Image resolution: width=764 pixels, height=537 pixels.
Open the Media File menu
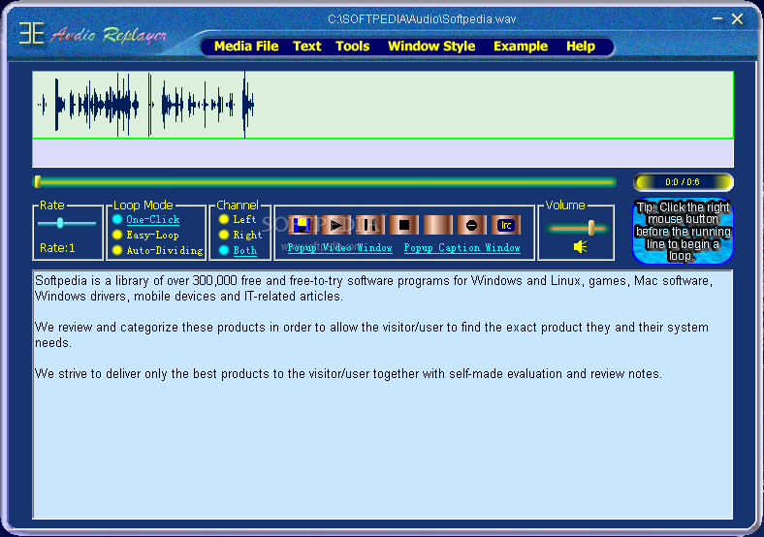tap(246, 47)
